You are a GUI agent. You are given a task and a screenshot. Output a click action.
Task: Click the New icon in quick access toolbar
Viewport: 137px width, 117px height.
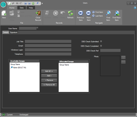[10, 4]
